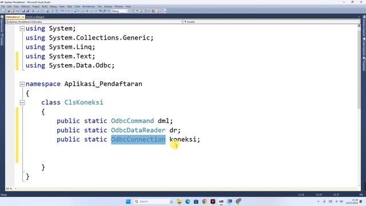This screenshot has width=366, height=206.
Task: Click the dml variable name
Action: [x=164, y=121]
